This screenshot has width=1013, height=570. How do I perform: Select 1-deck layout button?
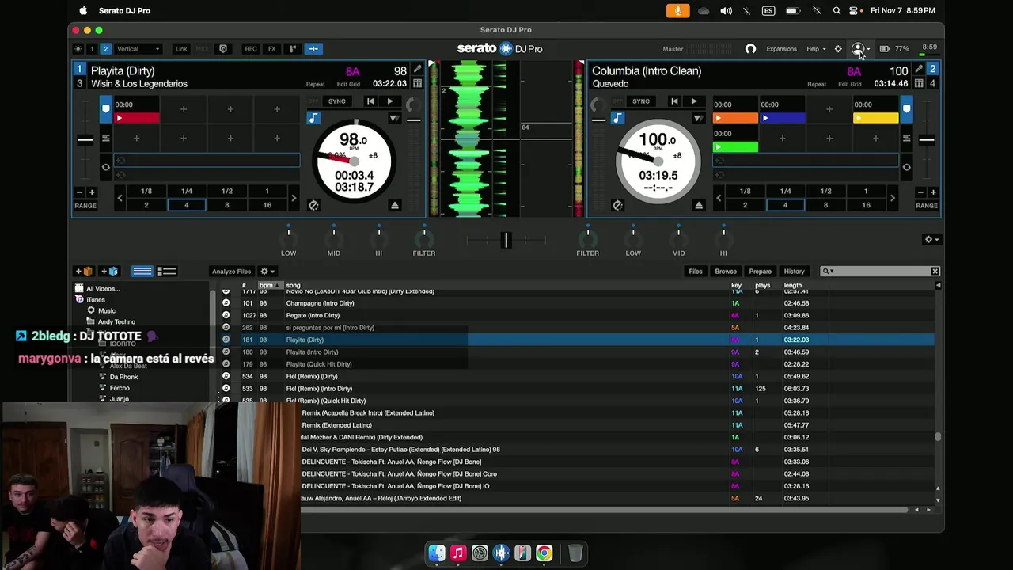pyautogui.click(x=92, y=49)
